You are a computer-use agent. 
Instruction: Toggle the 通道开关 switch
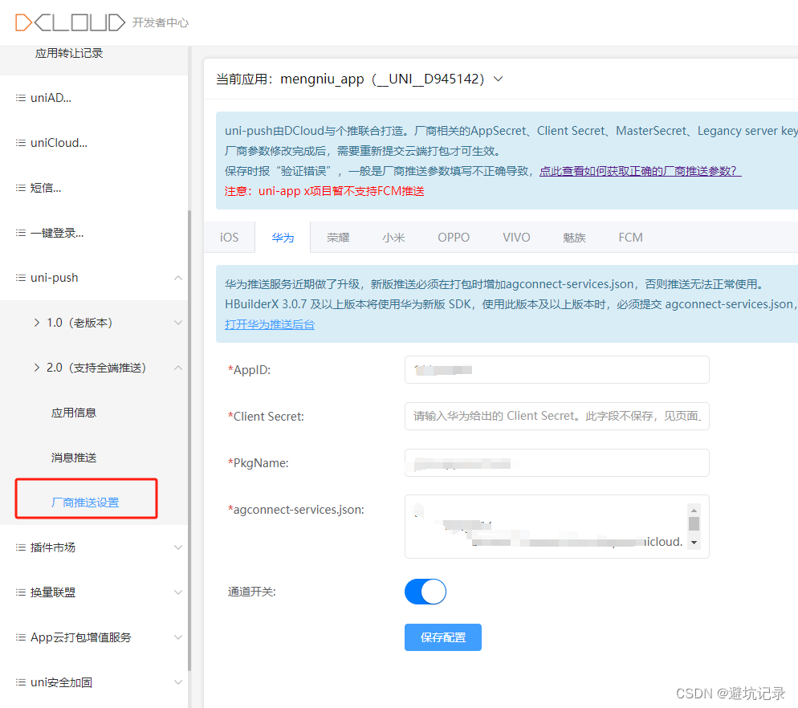[425, 592]
